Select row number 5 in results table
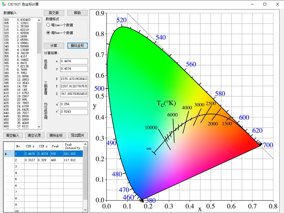Screen dimensions: 284x213 click(19, 179)
